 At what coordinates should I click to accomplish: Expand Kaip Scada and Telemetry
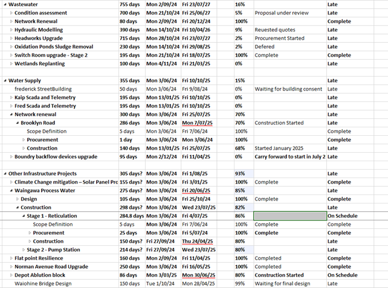11,97
